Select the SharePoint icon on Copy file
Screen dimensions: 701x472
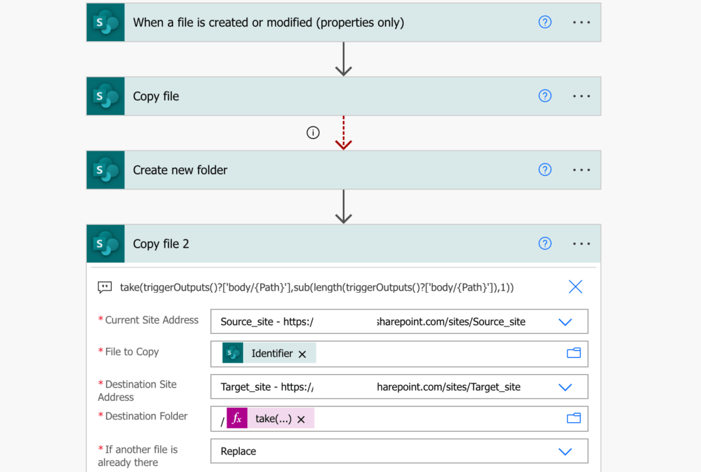(x=105, y=96)
